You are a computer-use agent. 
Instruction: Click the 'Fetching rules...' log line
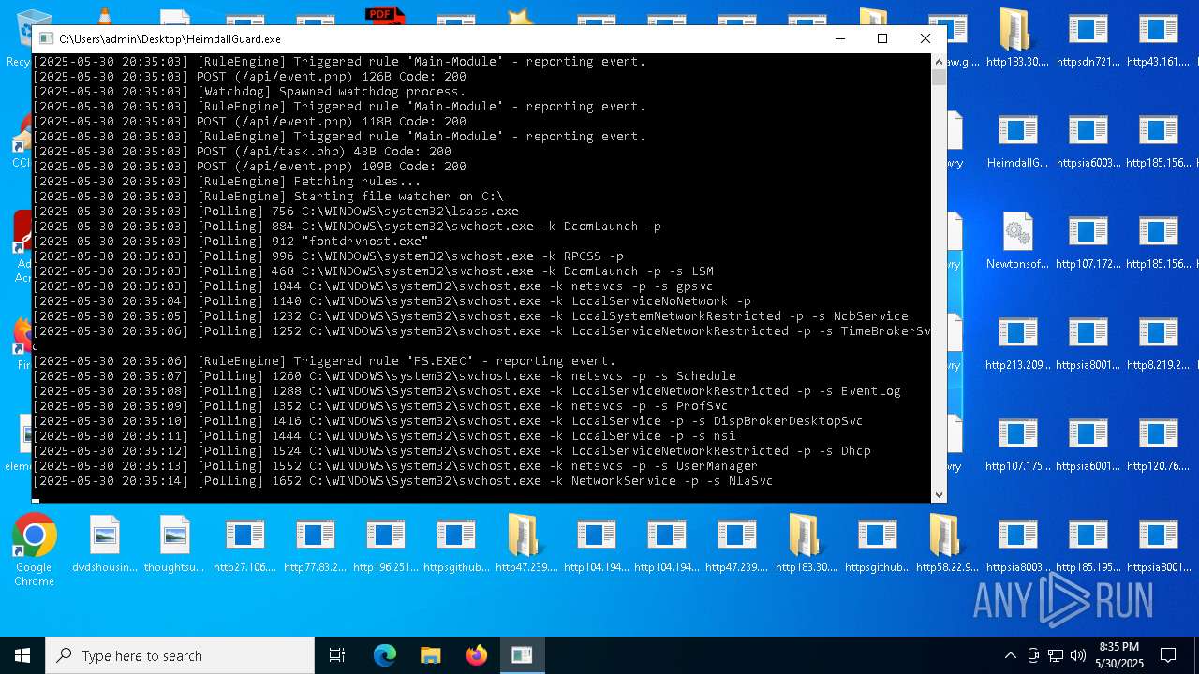pos(228,182)
